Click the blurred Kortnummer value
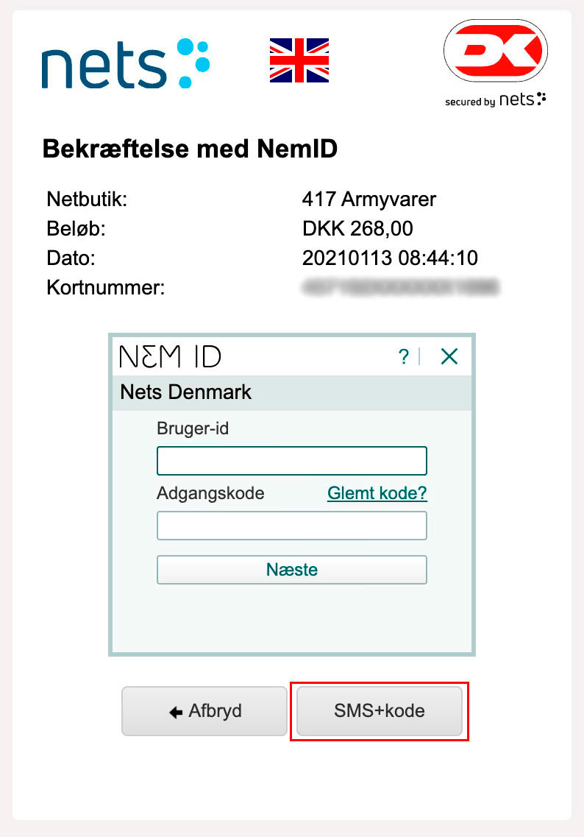Image resolution: width=584 pixels, height=837 pixels. [x=400, y=287]
